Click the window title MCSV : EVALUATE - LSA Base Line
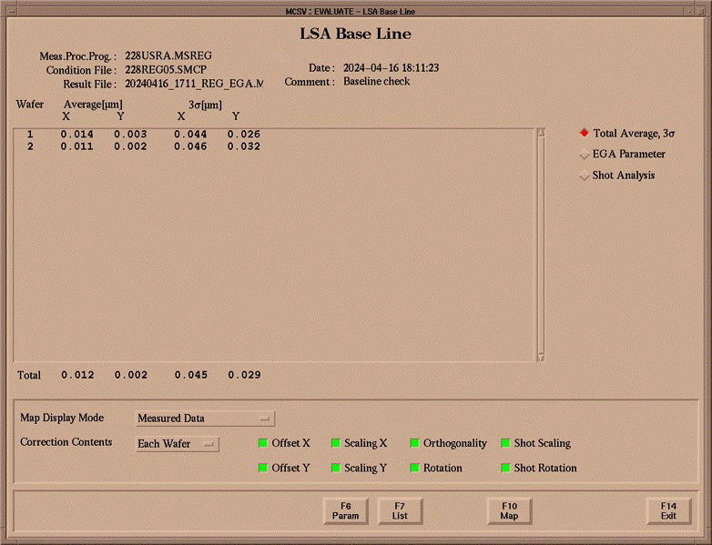This screenshot has width=712, height=545. click(x=351, y=11)
